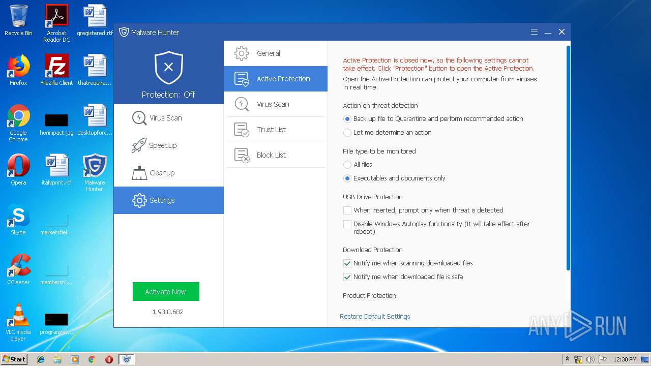Uncheck Notify me when downloaded file is safe

pos(347,277)
